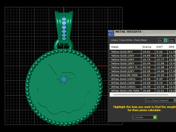Viewport: 176px width, 132px height.
Task: Select the Yellow Gold:22KY row
Action: (143, 71)
